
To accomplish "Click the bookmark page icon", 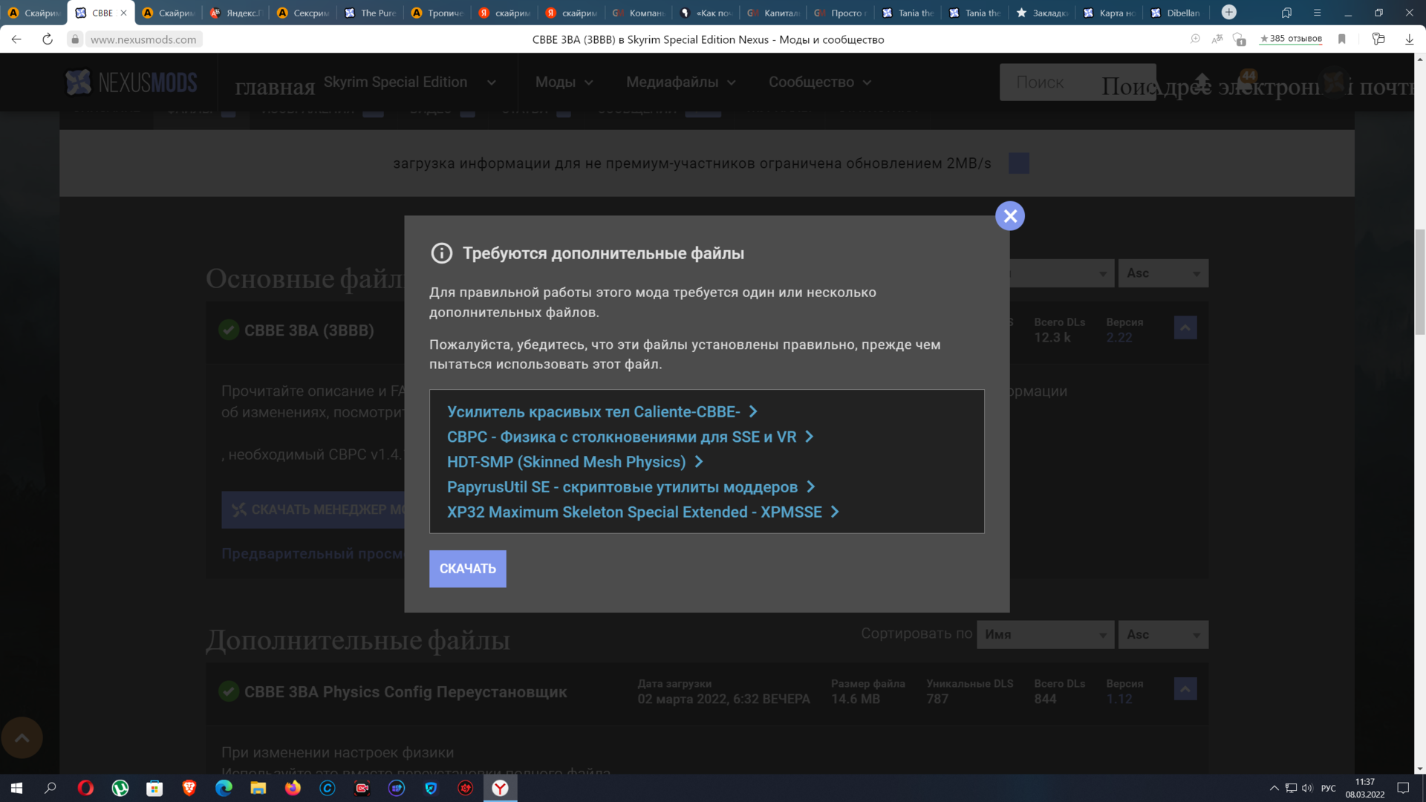I will [1341, 39].
